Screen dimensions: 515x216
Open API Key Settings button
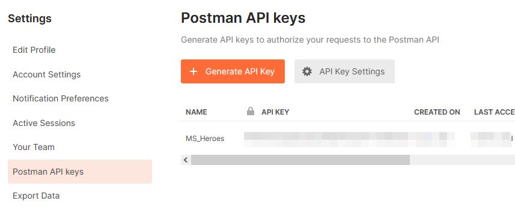[x=344, y=71]
